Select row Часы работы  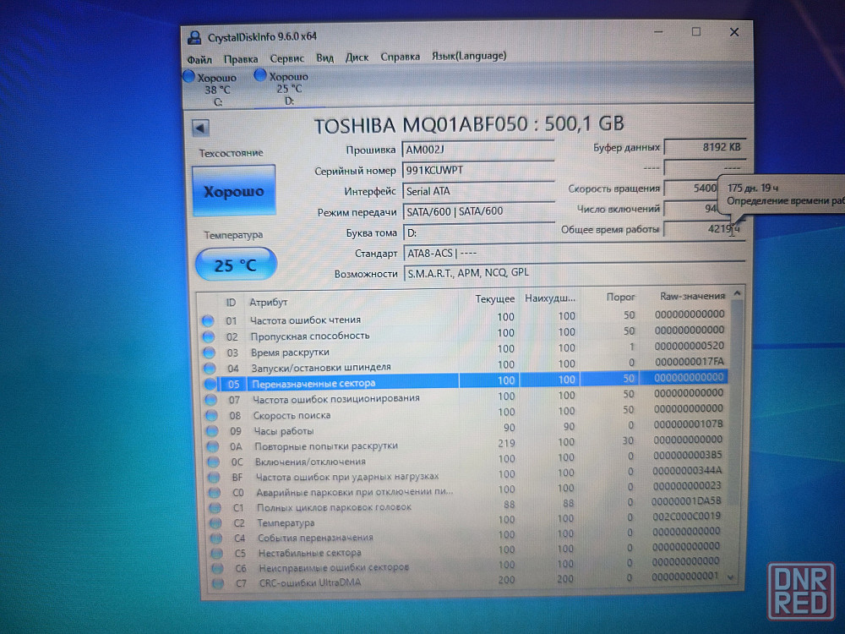click(x=467, y=428)
